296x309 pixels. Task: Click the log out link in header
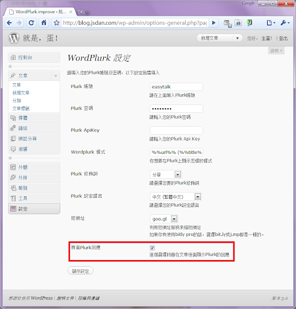click(283, 38)
